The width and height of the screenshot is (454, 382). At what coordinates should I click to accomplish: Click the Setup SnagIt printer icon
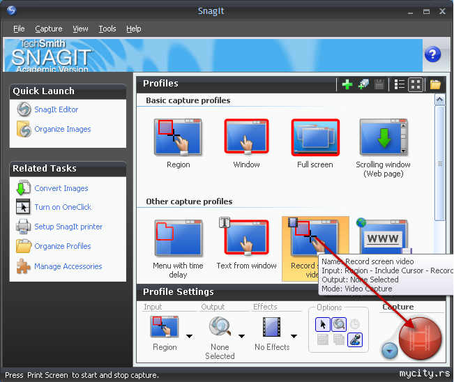pyautogui.click(x=23, y=227)
